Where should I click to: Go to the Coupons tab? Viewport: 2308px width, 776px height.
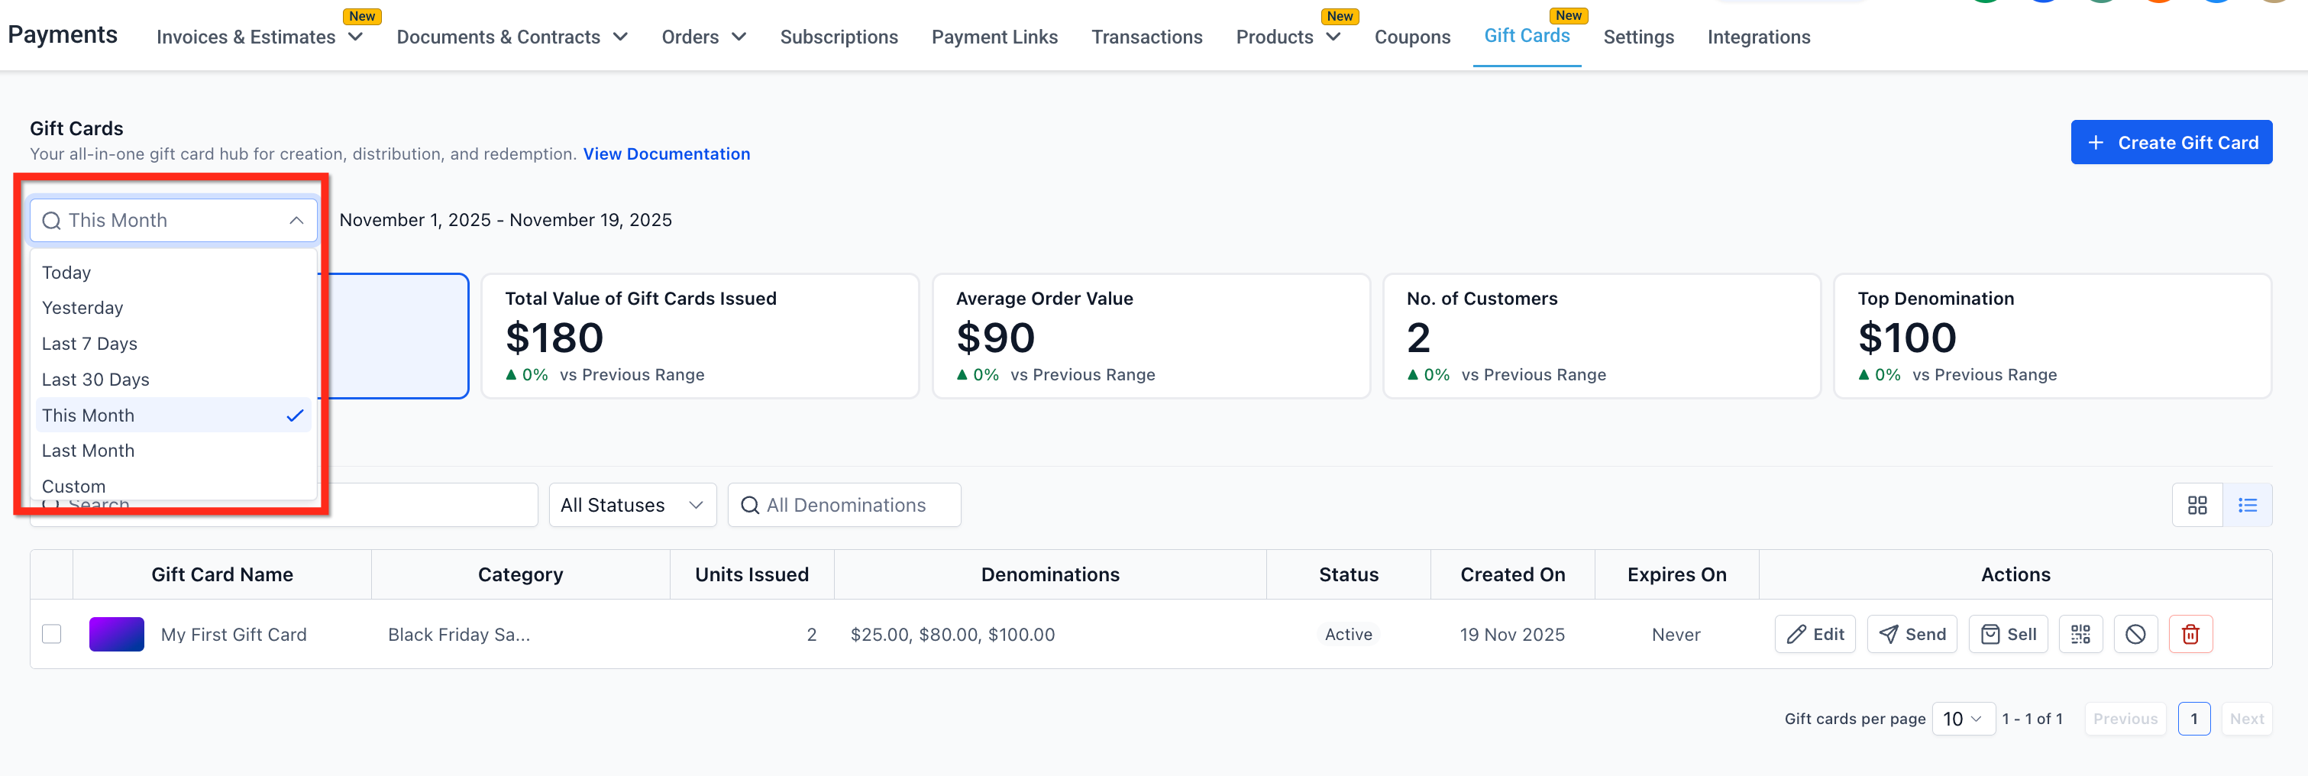[1412, 37]
